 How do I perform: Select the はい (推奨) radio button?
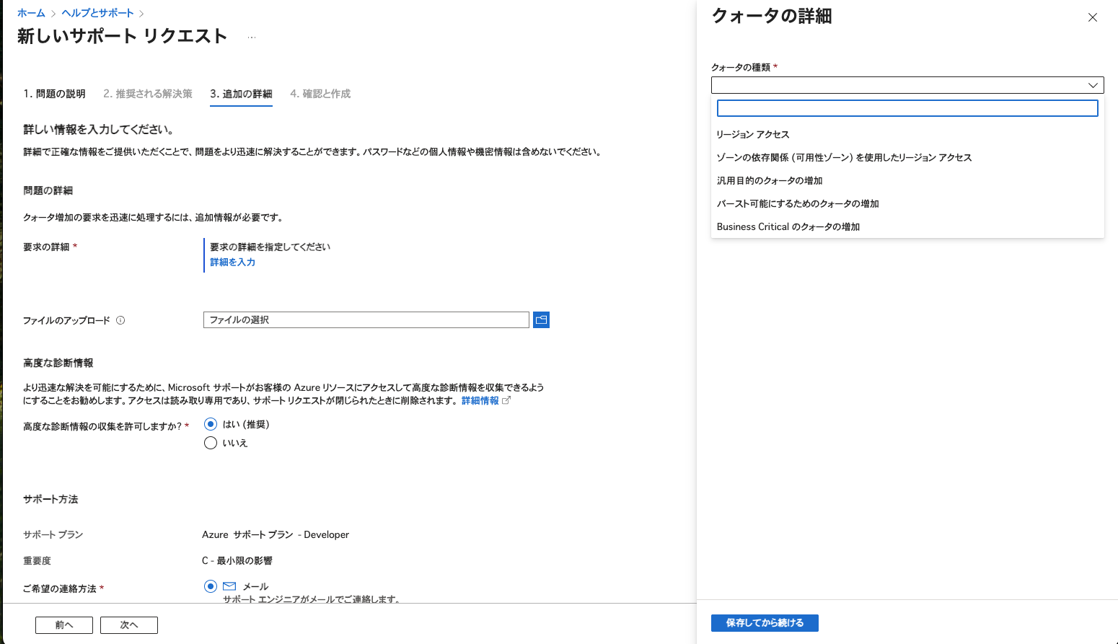tap(210, 424)
